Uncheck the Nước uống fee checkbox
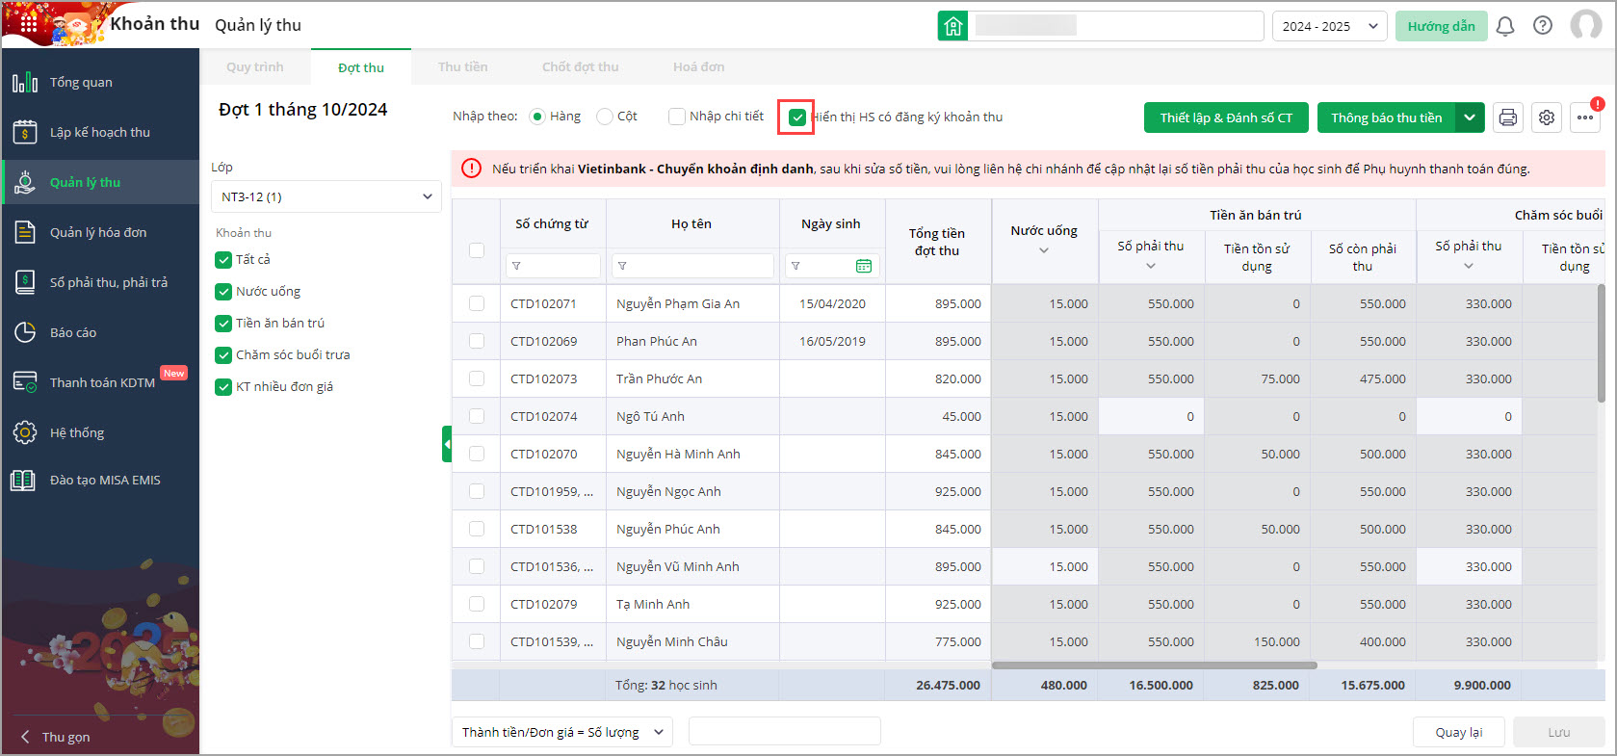 (x=223, y=292)
